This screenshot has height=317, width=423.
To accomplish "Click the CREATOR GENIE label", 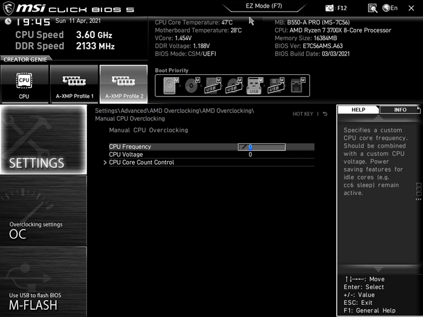I will click(x=25, y=60).
